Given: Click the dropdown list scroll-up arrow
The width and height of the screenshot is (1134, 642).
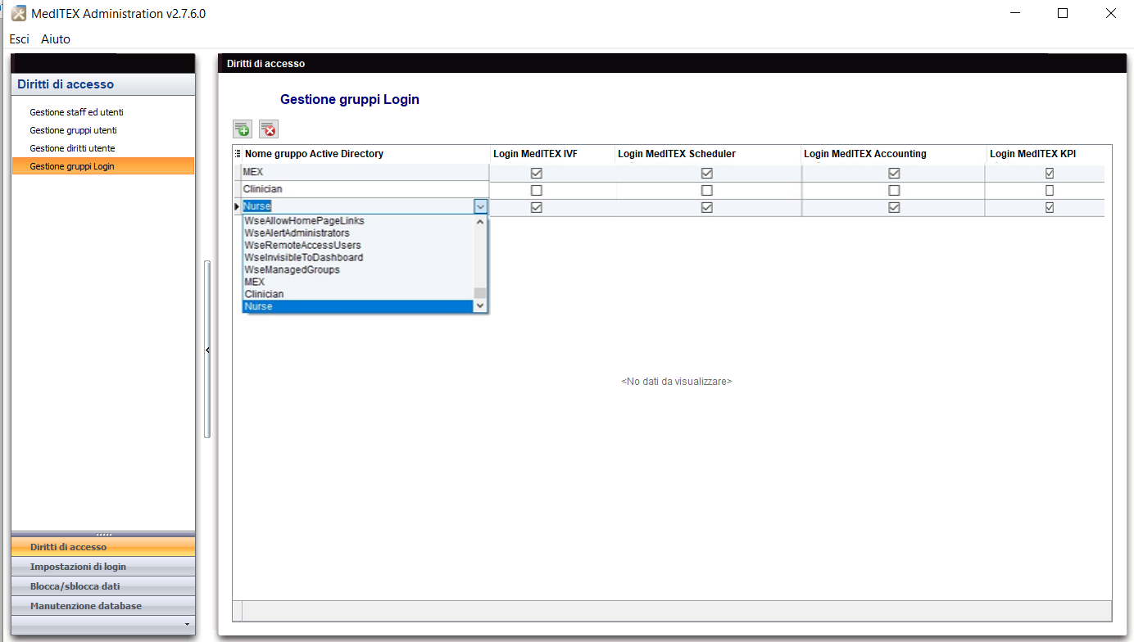Looking at the screenshot, I should pyautogui.click(x=481, y=222).
